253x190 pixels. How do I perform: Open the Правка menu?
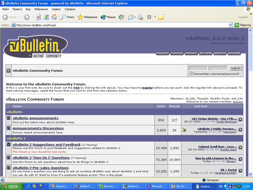click(17, 9)
